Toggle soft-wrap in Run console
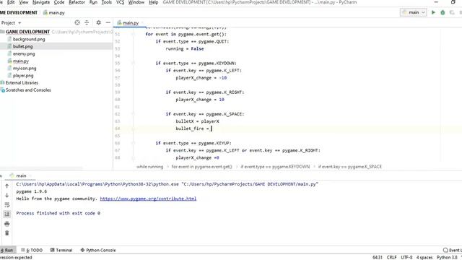 pyautogui.click(x=6, y=205)
